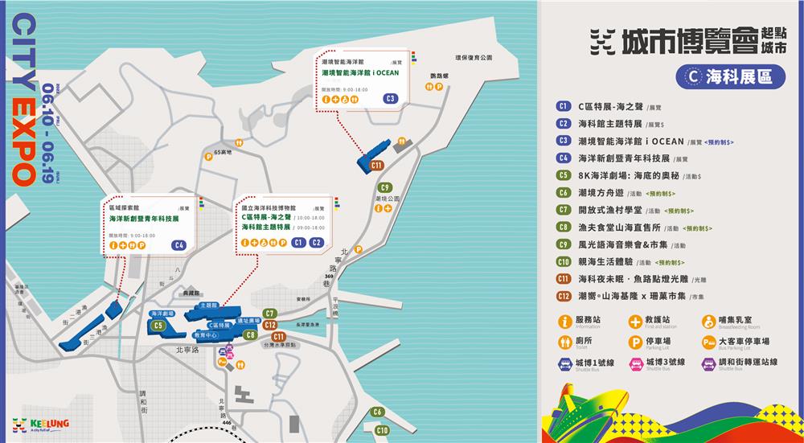Select the C 海科展區 zone header
Screen dimensions: 804x443
[725, 77]
